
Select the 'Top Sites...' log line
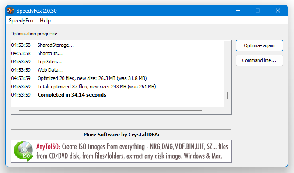pyautogui.click(x=117, y=62)
